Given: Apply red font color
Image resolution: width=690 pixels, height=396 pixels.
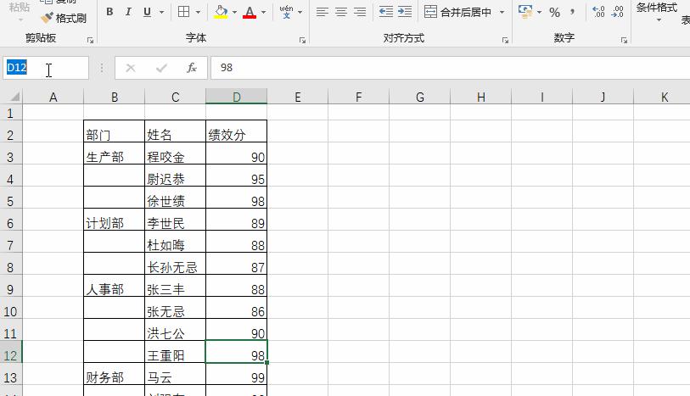Looking at the screenshot, I should pyautogui.click(x=250, y=12).
